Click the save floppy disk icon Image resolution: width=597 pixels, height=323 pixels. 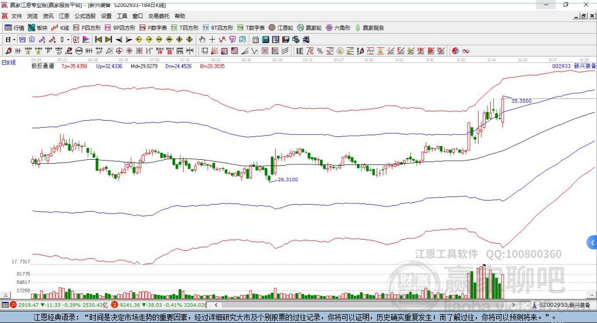coord(286,40)
